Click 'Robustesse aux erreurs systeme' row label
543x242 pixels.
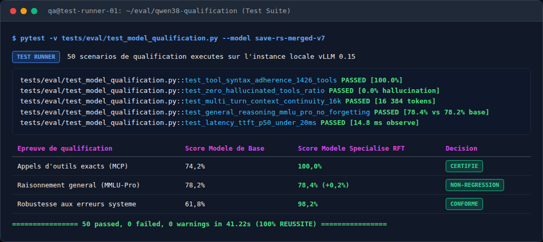coord(76,204)
